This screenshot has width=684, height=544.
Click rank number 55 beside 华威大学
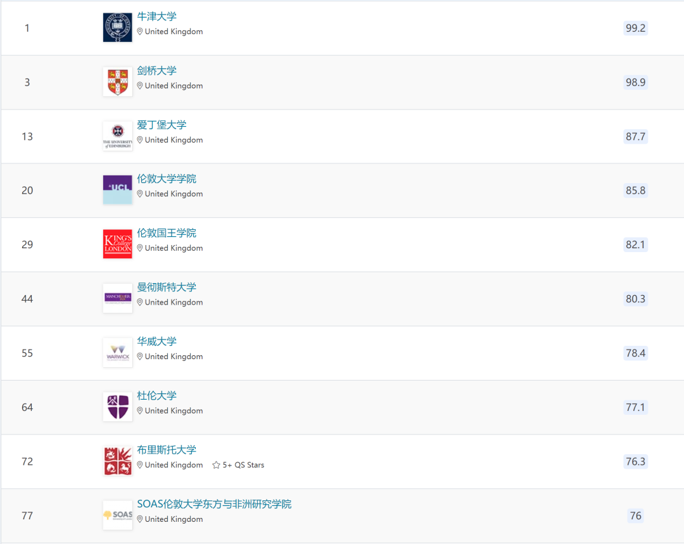click(27, 353)
